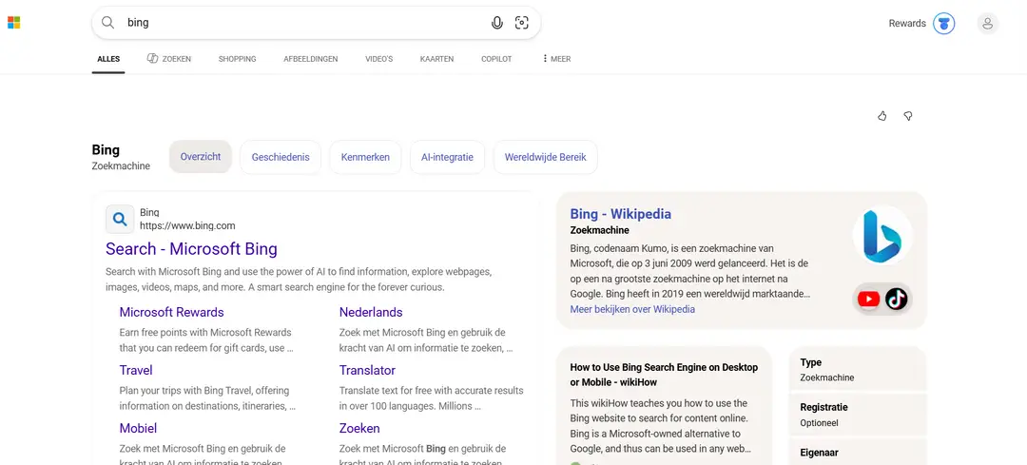Screen dimensions: 1027x465
Task: Switch to the VIDEO'S tab
Action: click(379, 59)
